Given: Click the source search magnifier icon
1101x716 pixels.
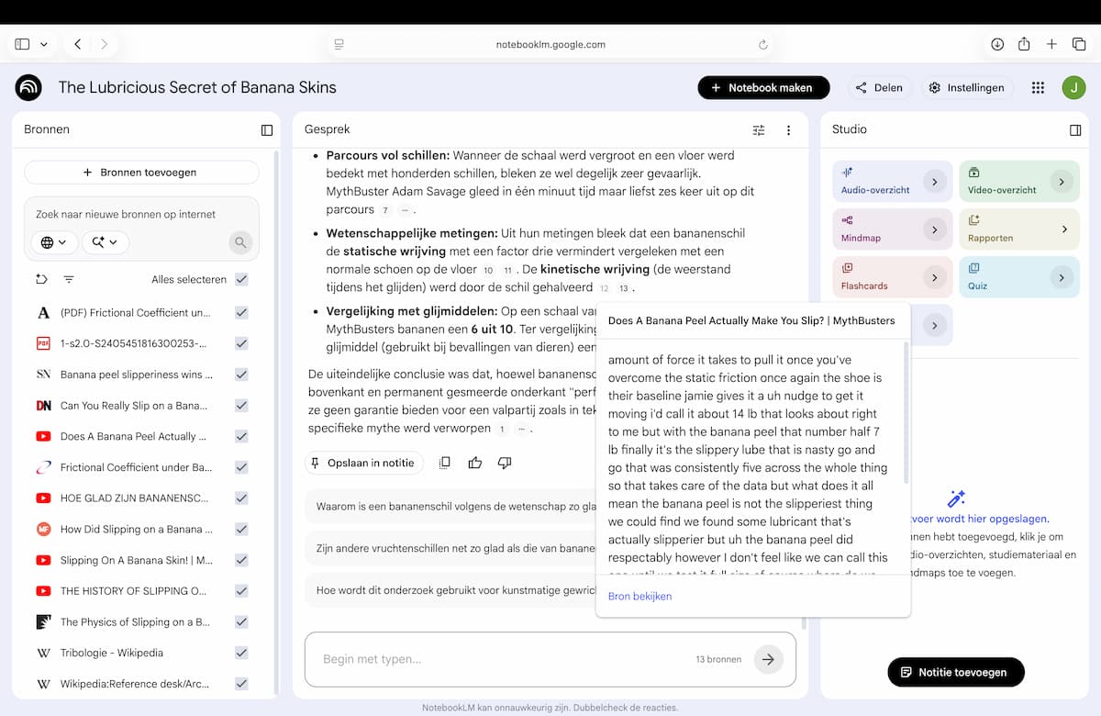Looking at the screenshot, I should [x=240, y=242].
